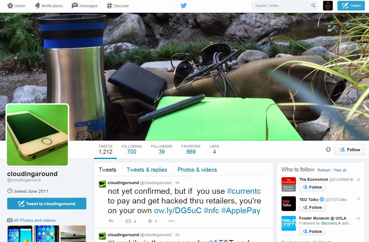Open the ow.ly/DG5uC link

178,210
